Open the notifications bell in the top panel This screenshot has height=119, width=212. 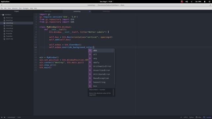[205, 2]
